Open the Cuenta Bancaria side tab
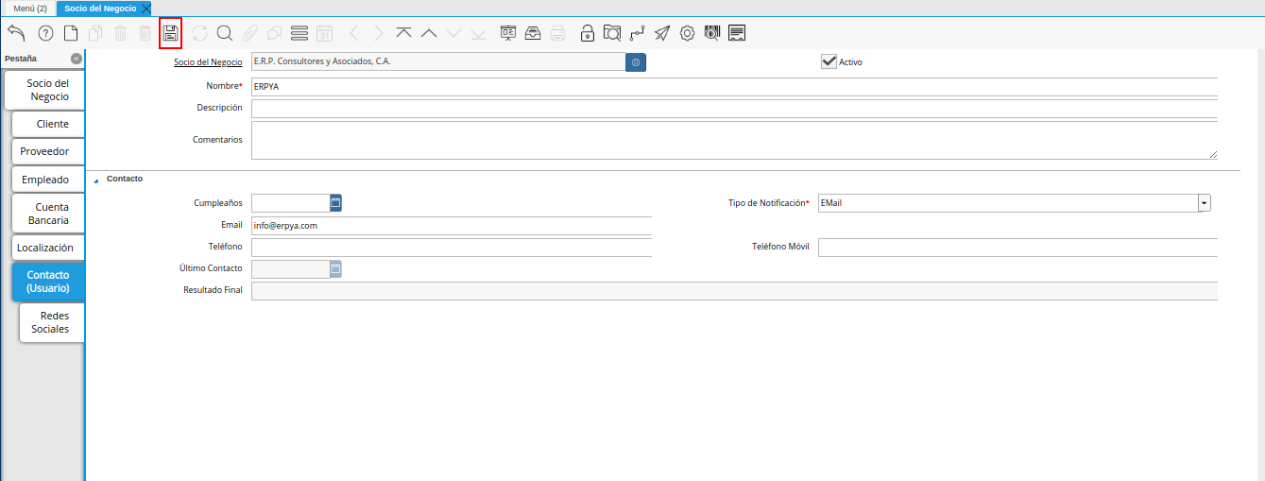 tap(48, 213)
